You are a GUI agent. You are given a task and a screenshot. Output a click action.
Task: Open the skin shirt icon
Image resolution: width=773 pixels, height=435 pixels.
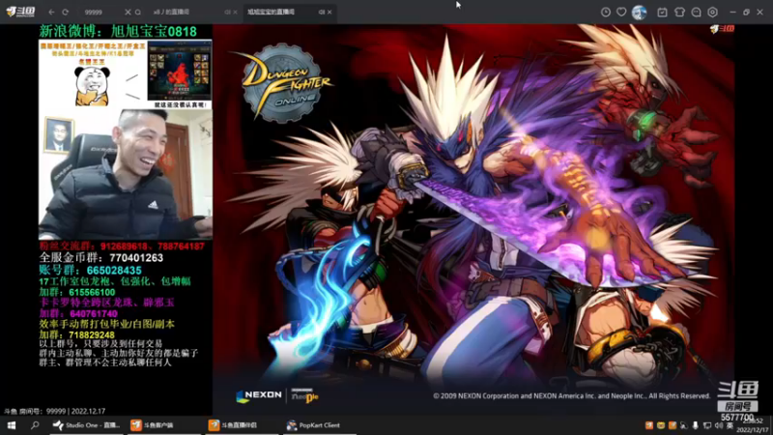tap(679, 12)
